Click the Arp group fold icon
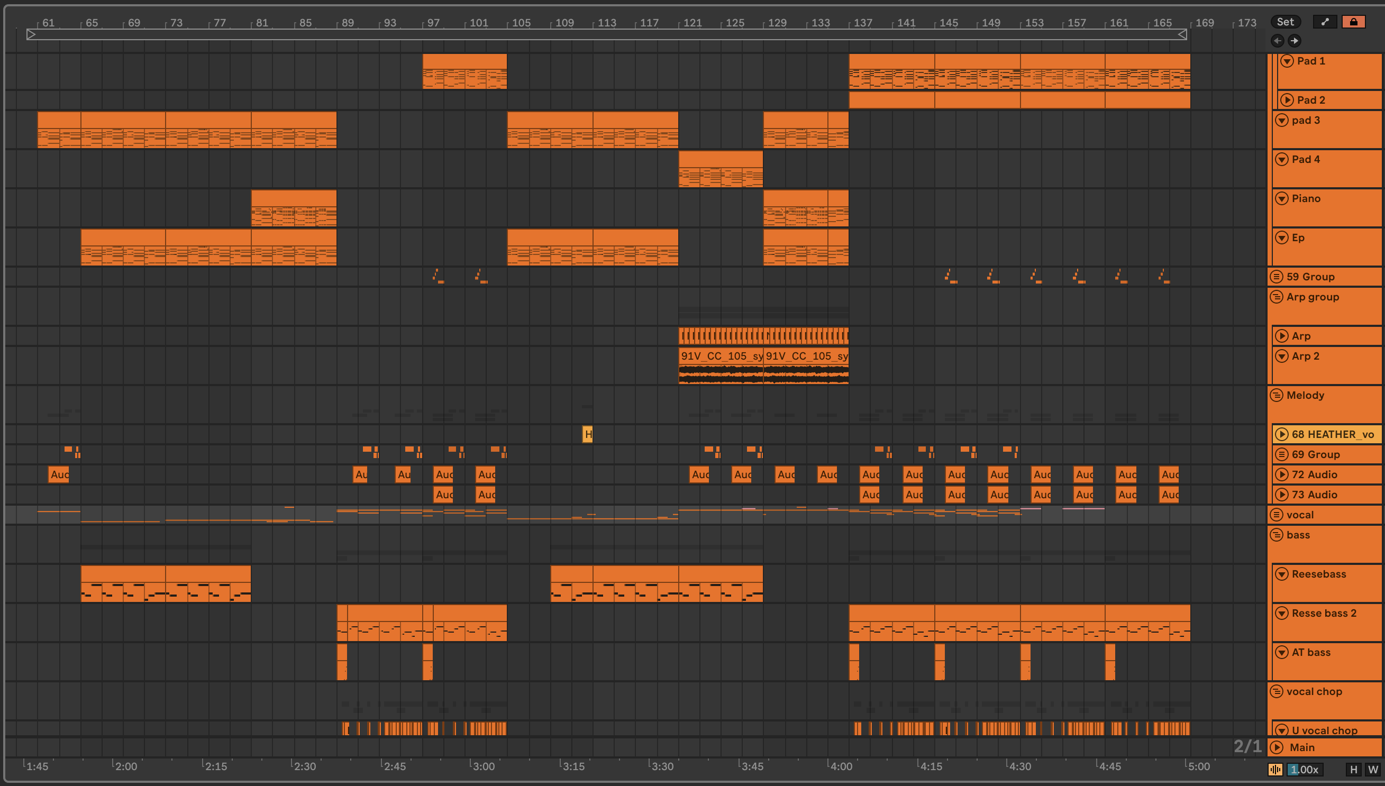This screenshot has height=786, width=1385. coord(1277,297)
